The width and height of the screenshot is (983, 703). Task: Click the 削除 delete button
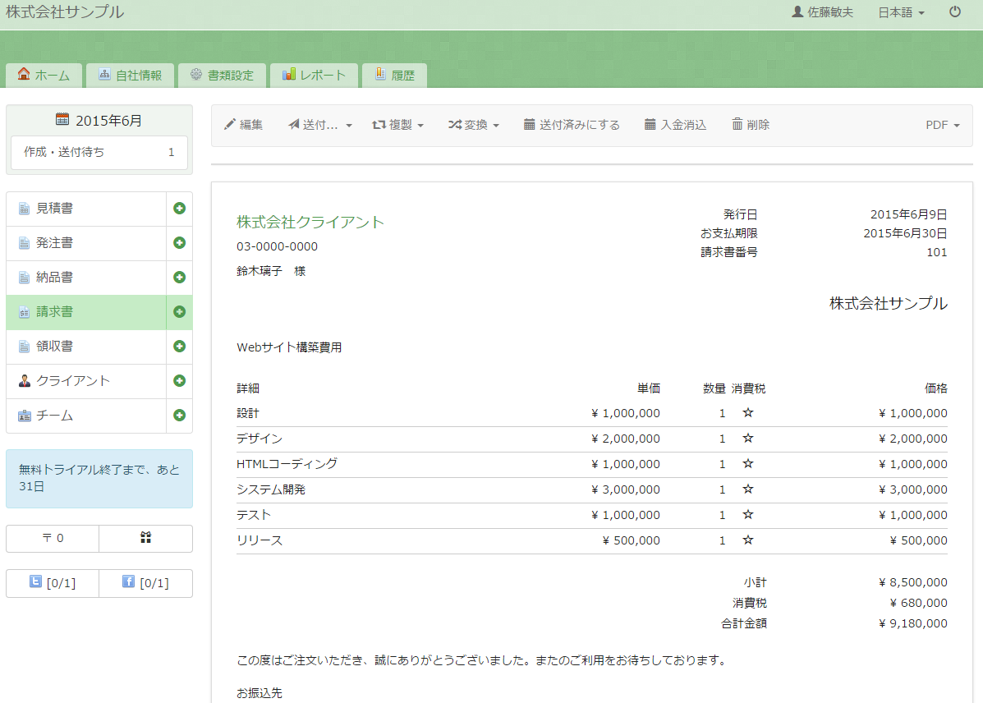coord(751,125)
